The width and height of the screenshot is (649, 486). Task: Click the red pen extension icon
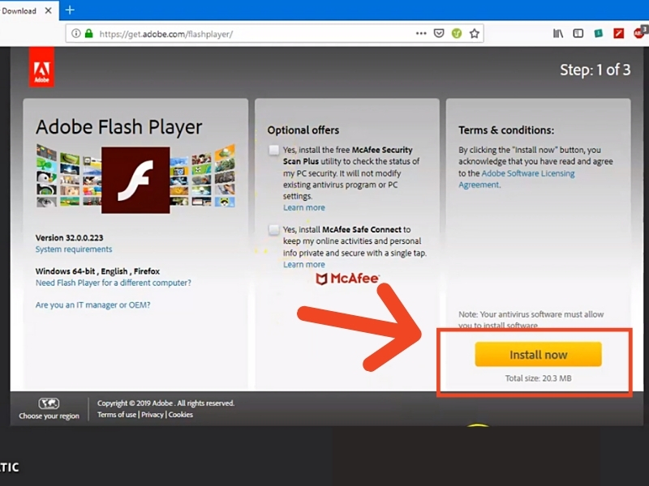click(x=618, y=33)
